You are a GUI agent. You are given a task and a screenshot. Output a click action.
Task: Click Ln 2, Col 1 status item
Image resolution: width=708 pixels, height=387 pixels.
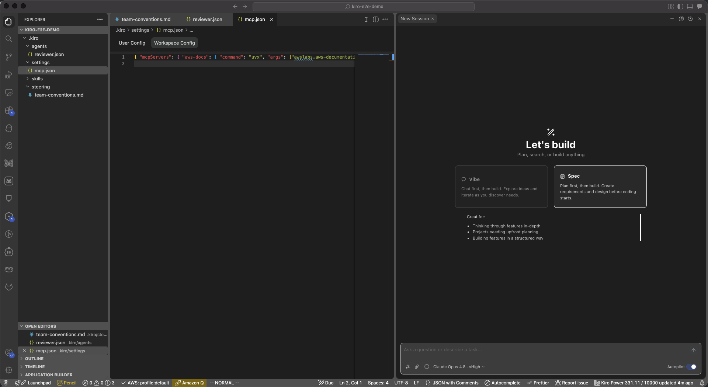point(350,383)
